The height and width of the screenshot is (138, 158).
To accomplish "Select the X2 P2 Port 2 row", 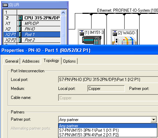I will click(32, 40).
